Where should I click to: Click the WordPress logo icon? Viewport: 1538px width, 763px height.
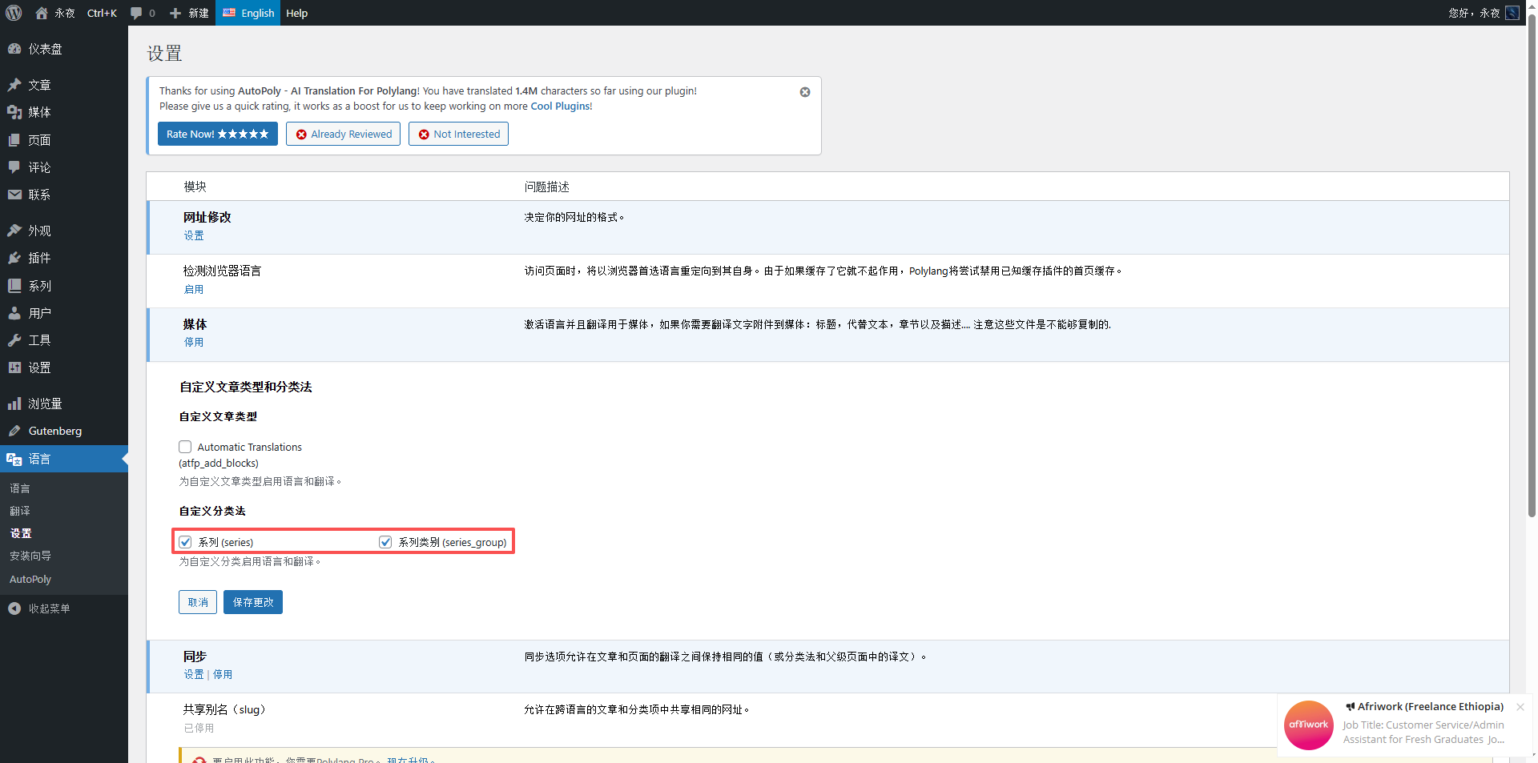pyautogui.click(x=14, y=13)
